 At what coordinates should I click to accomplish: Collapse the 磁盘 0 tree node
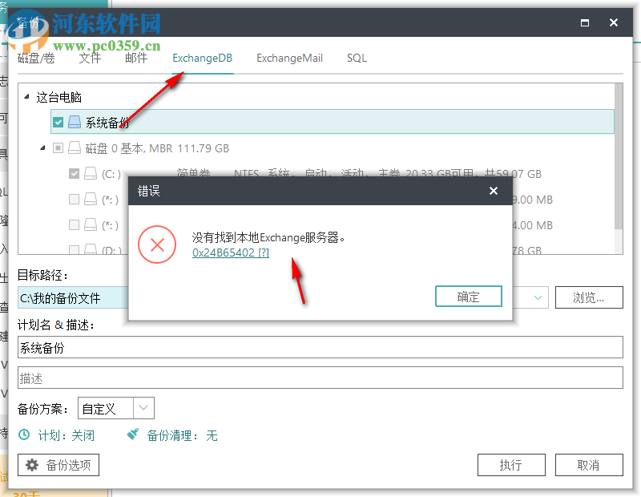point(44,147)
